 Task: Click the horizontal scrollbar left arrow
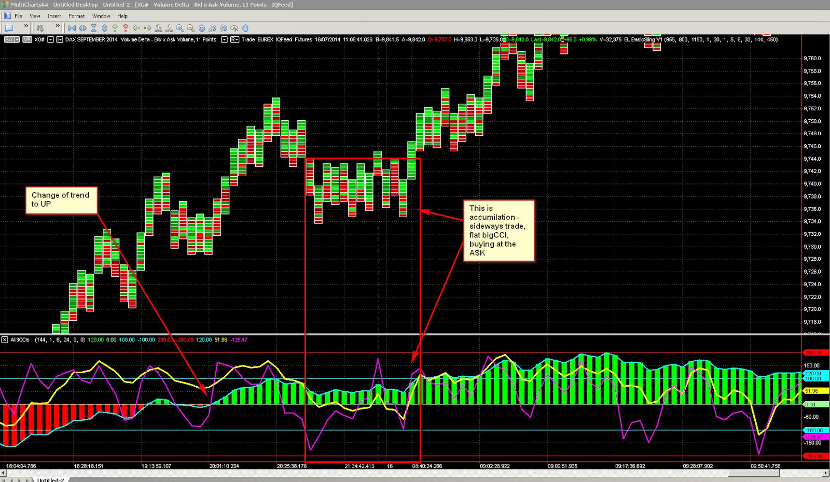[3, 473]
